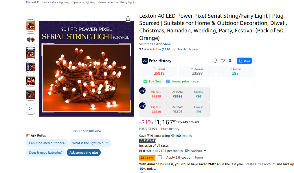Show 2+ more product thumbnails
Image resolution: width=294 pixels, height=173 pixels.
(31, 109)
